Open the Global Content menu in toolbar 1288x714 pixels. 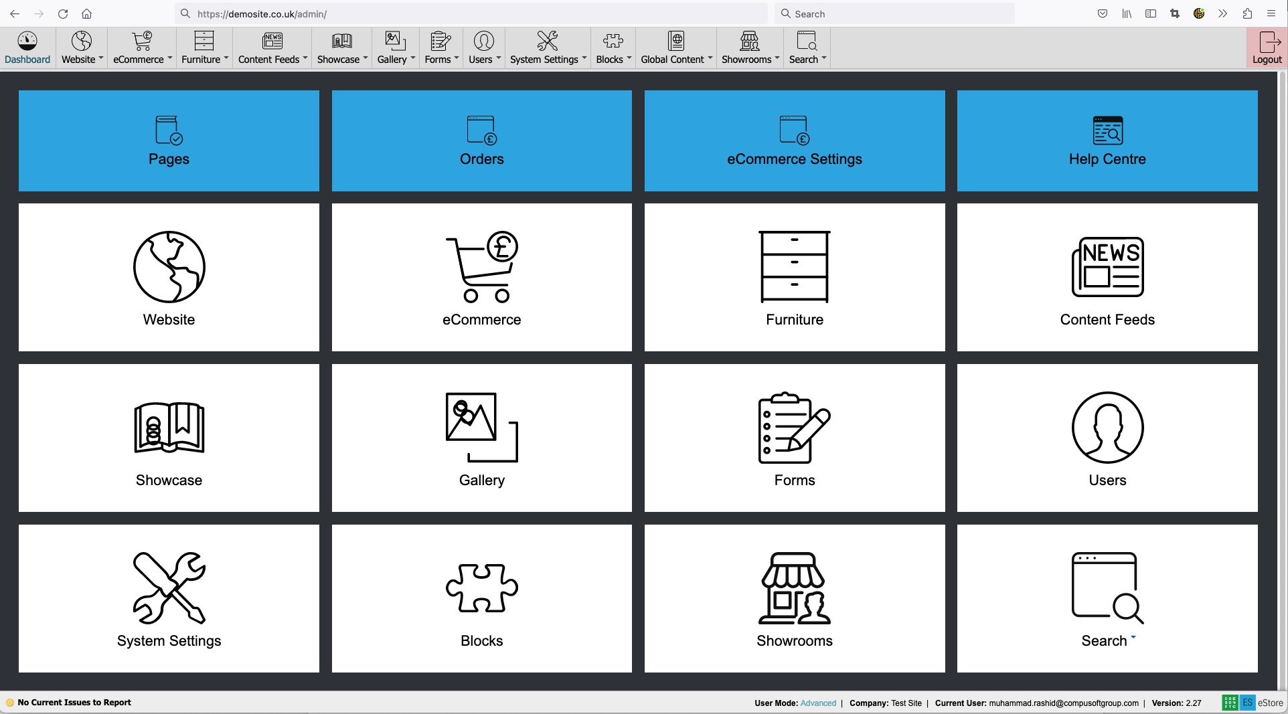coord(676,48)
